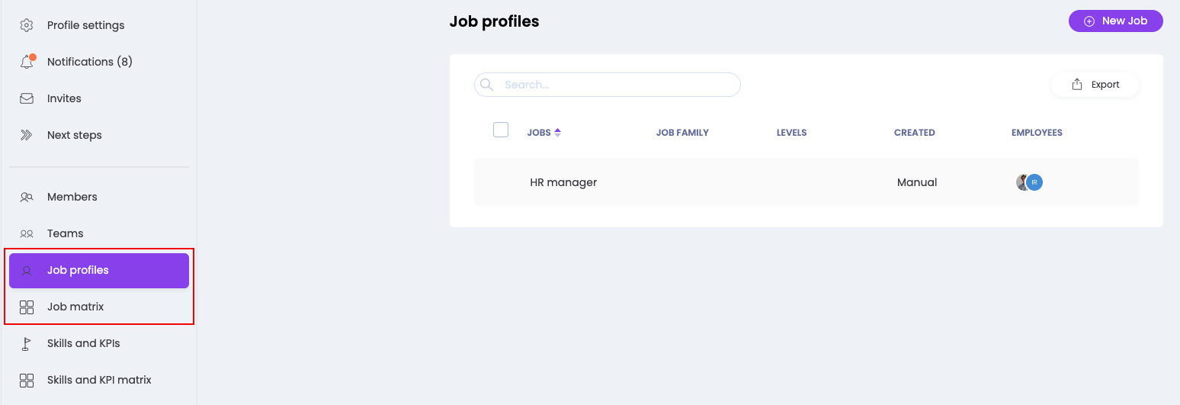This screenshot has width=1180, height=405.
Task: Open the HR manager job row
Action: tap(563, 182)
